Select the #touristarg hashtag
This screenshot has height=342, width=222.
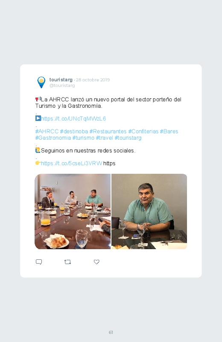click(128, 138)
